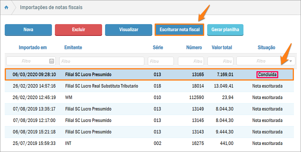Expand the Situação filter dropdown arrow
This screenshot has width=301, height=152.
click(x=291, y=61)
